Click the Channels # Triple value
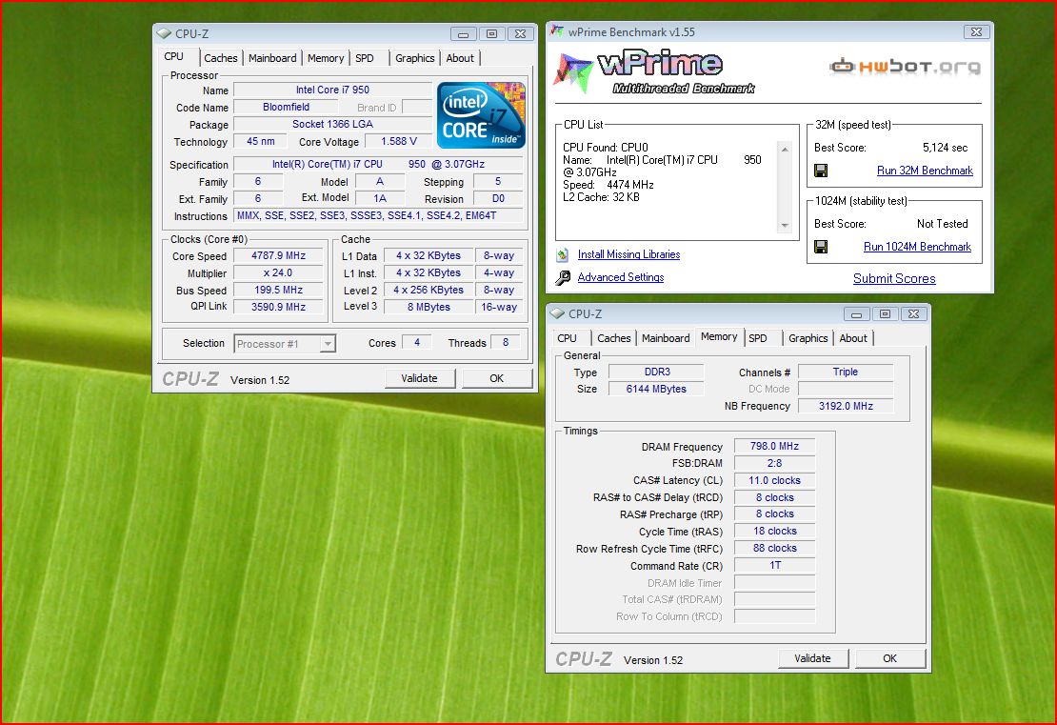The image size is (1057, 725). click(x=846, y=372)
